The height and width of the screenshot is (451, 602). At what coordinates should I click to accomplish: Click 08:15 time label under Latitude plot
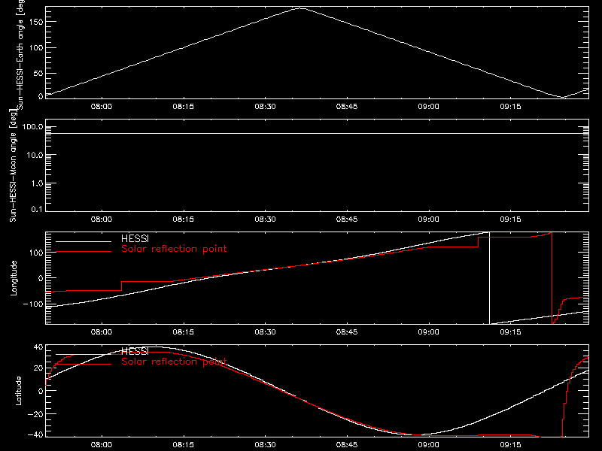pyautogui.click(x=183, y=444)
